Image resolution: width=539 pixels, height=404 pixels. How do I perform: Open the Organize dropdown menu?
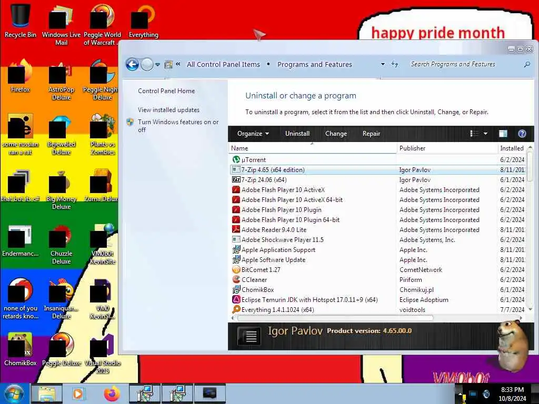253,134
